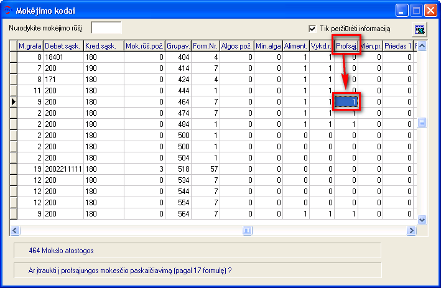Click Grupav. cell '544'
This screenshot has width=441, height=288.
pyautogui.click(x=179, y=192)
